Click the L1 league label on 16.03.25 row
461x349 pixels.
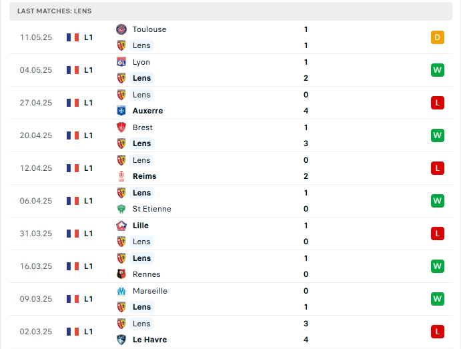[88, 266]
